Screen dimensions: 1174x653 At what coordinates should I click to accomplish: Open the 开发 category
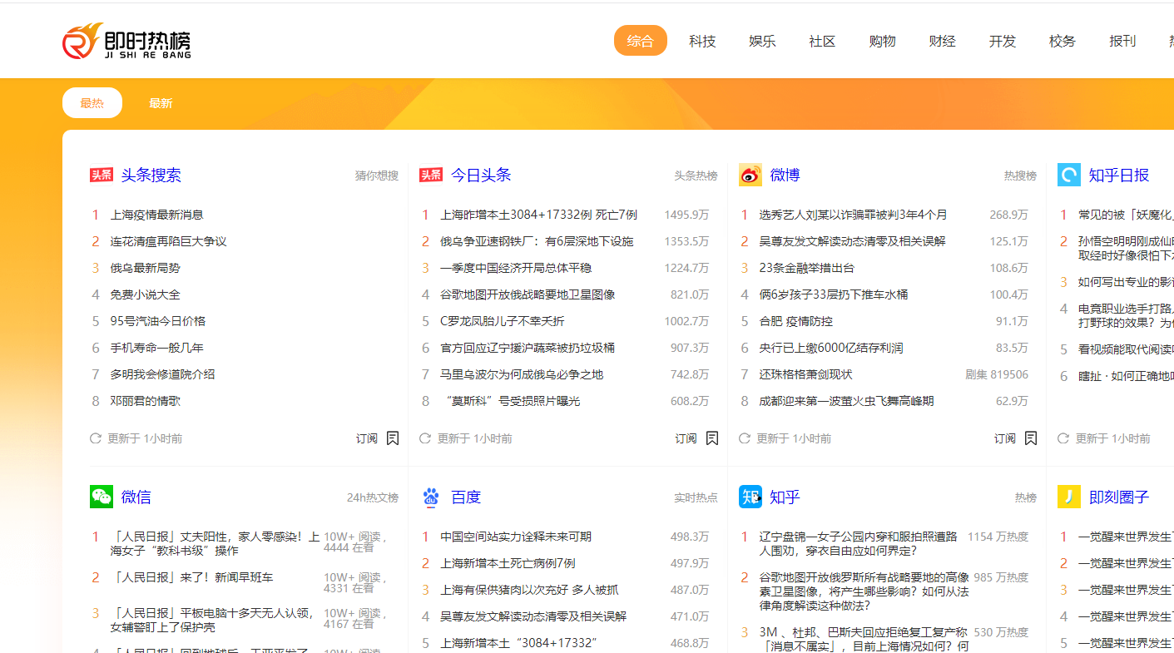point(1002,41)
